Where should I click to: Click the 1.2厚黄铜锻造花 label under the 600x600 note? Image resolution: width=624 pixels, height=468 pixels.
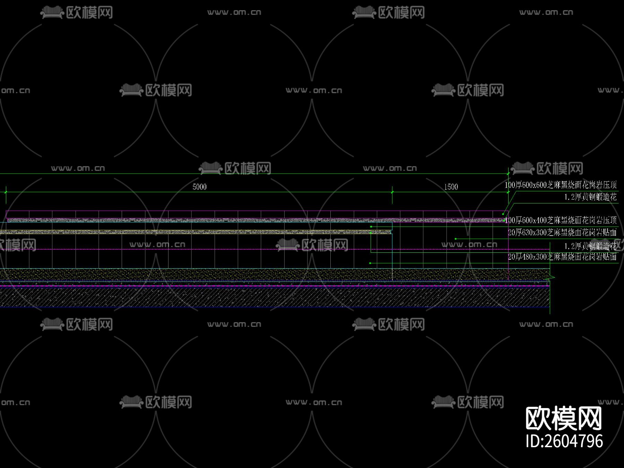(x=590, y=197)
